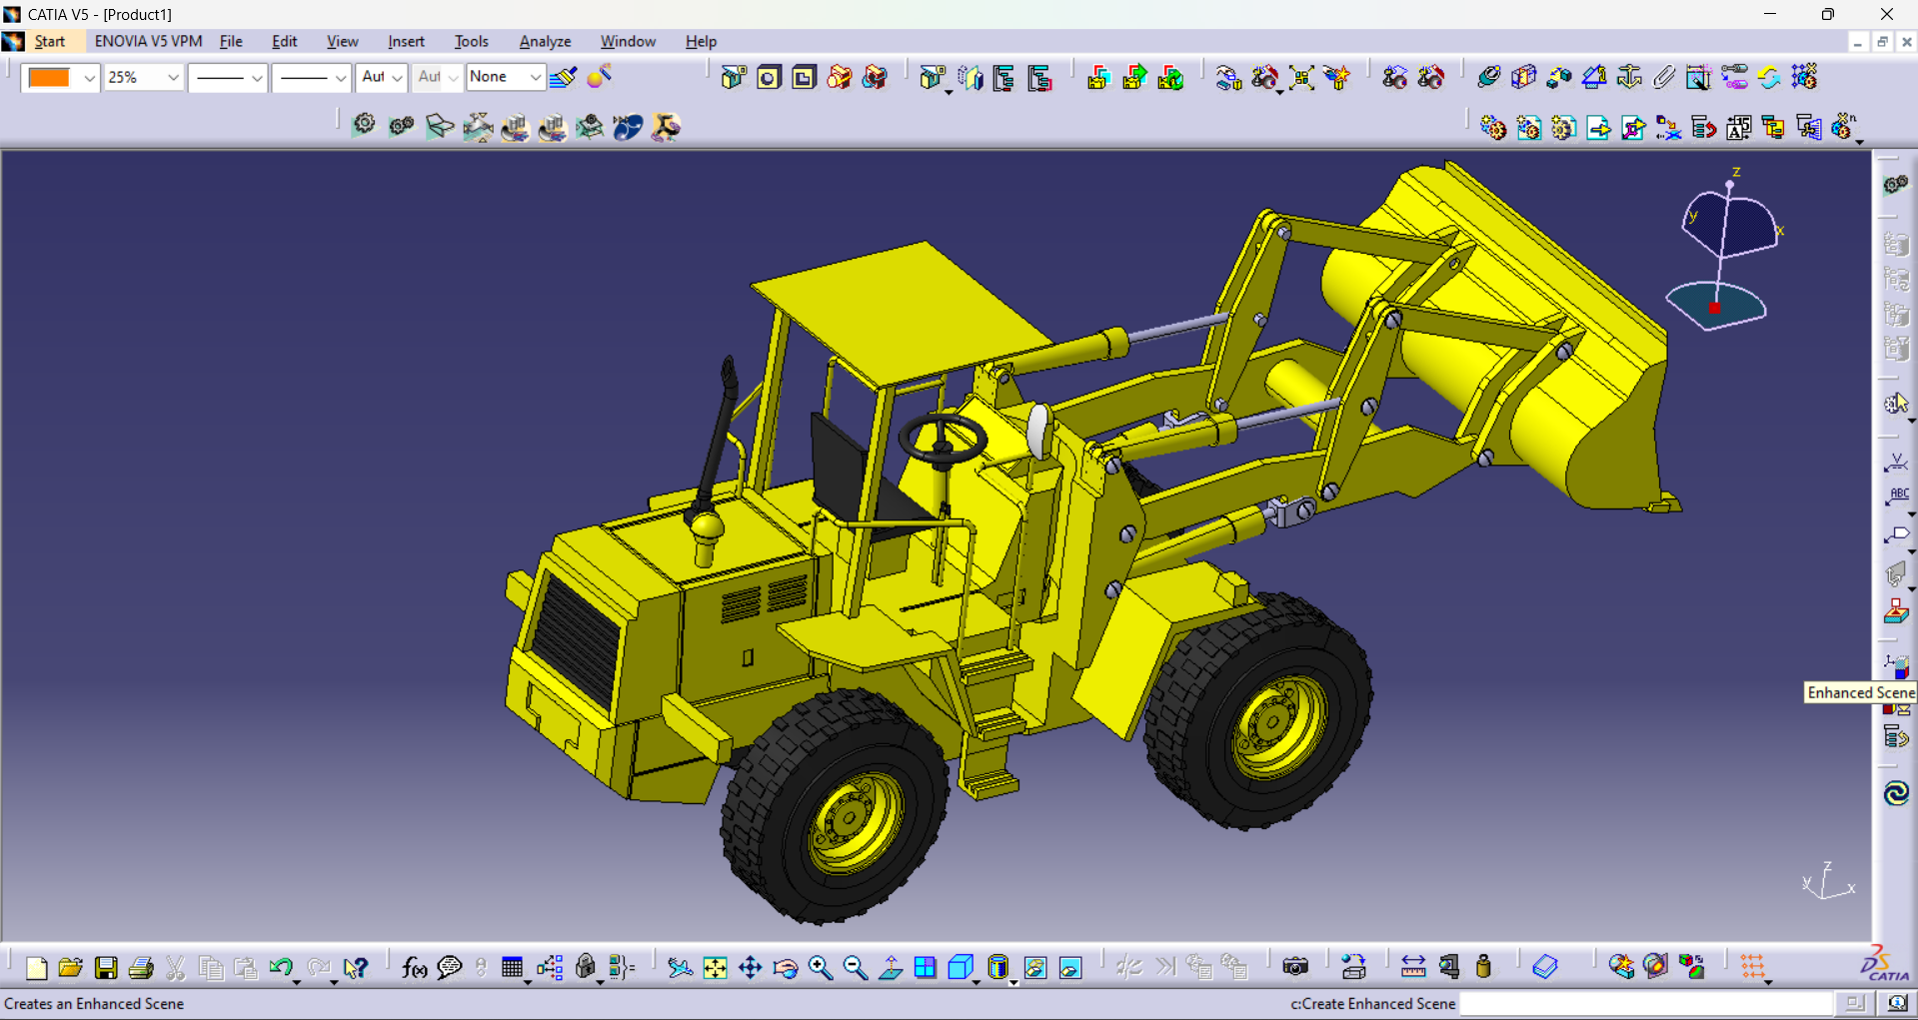Select the Zoom In magnifier tool
This screenshot has width=1918, height=1020.
(x=820, y=967)
